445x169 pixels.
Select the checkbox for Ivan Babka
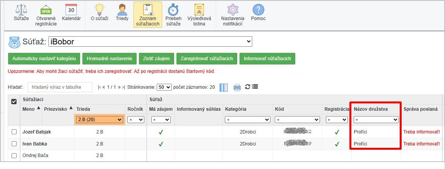[14, 144]
